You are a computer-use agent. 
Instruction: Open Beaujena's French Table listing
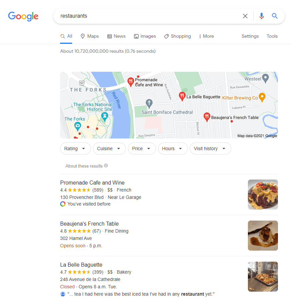[90, 224]
